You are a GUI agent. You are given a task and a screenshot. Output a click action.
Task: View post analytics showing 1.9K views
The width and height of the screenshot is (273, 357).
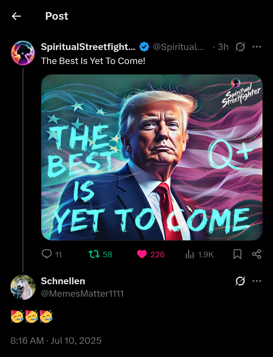point(190,254)
